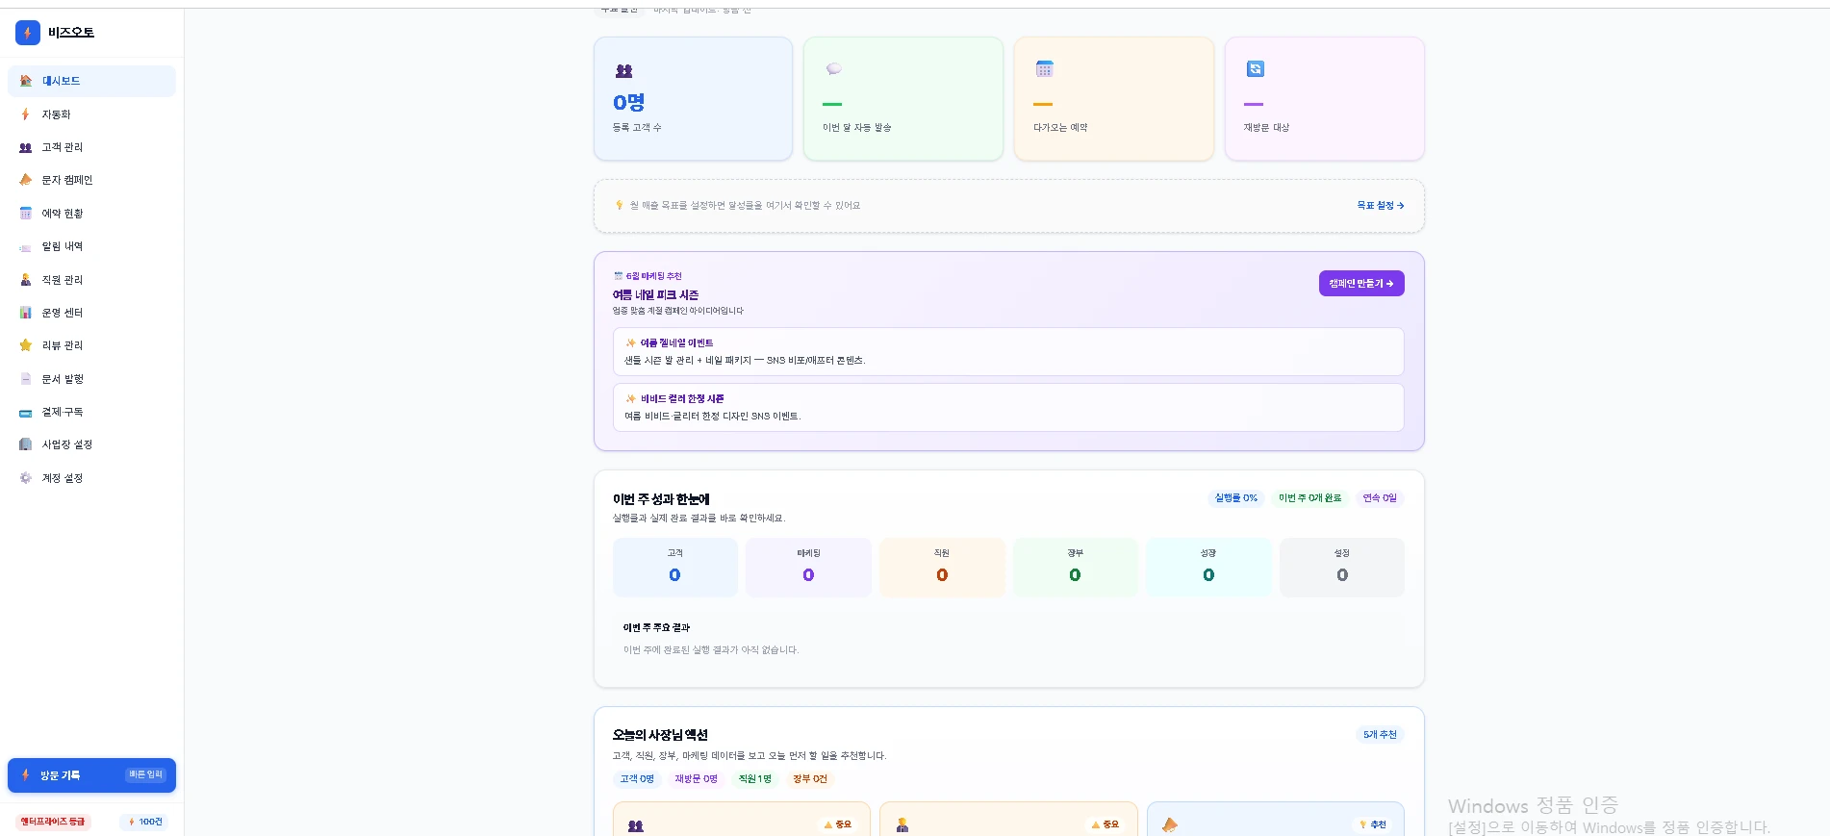Open 운영 센터 in the sidebar

point(91,313)
